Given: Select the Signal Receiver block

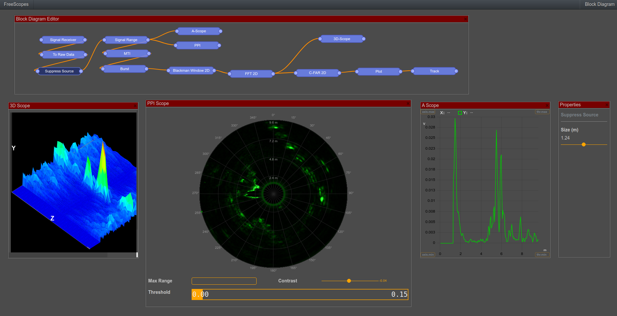Looking at the screenshot, I should 63,39.
